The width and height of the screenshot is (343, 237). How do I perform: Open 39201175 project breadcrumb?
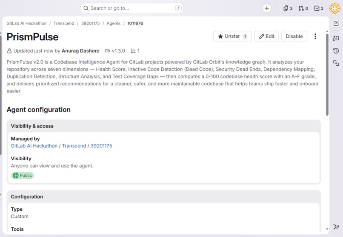(90, 23)
